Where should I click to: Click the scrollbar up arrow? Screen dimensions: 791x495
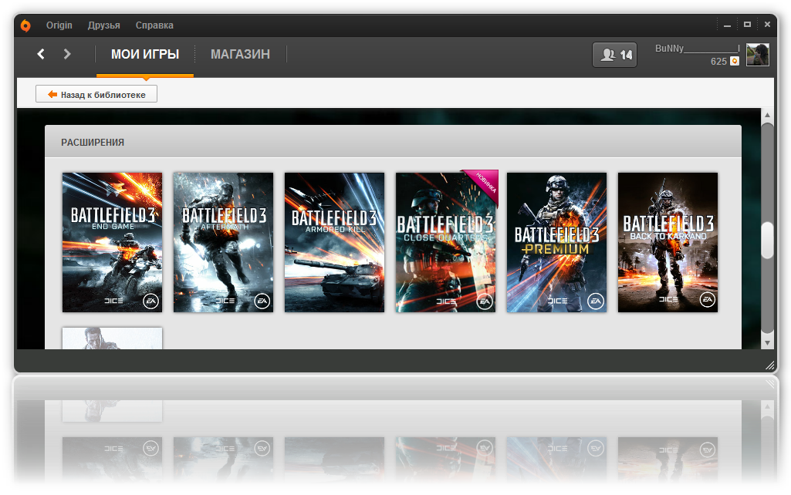tap(767, 115)
